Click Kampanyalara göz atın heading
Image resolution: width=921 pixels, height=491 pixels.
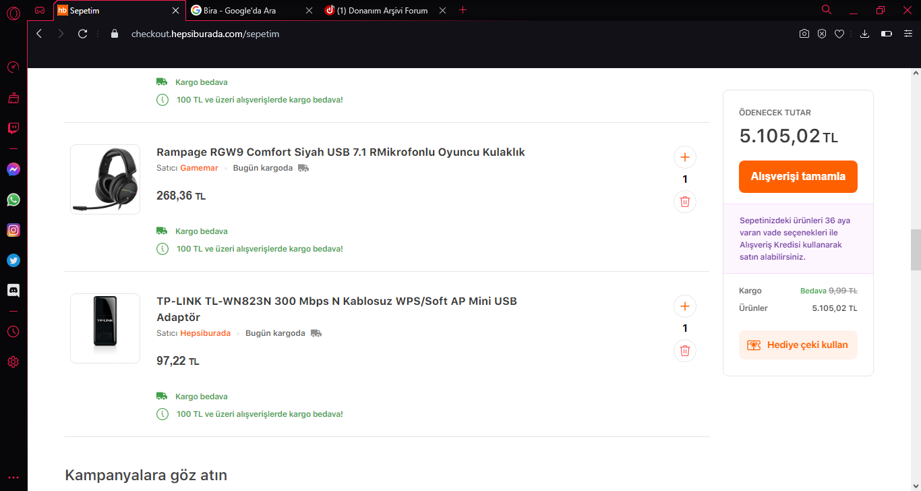pos(146,475)
